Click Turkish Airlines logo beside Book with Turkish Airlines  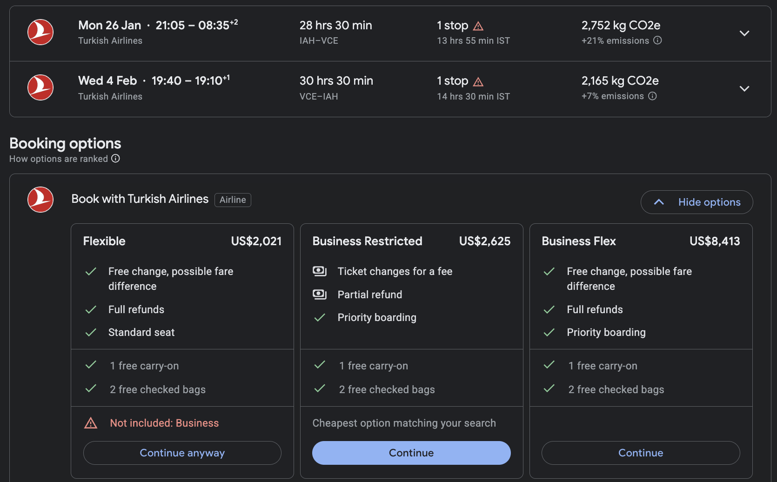click(40, 200)
